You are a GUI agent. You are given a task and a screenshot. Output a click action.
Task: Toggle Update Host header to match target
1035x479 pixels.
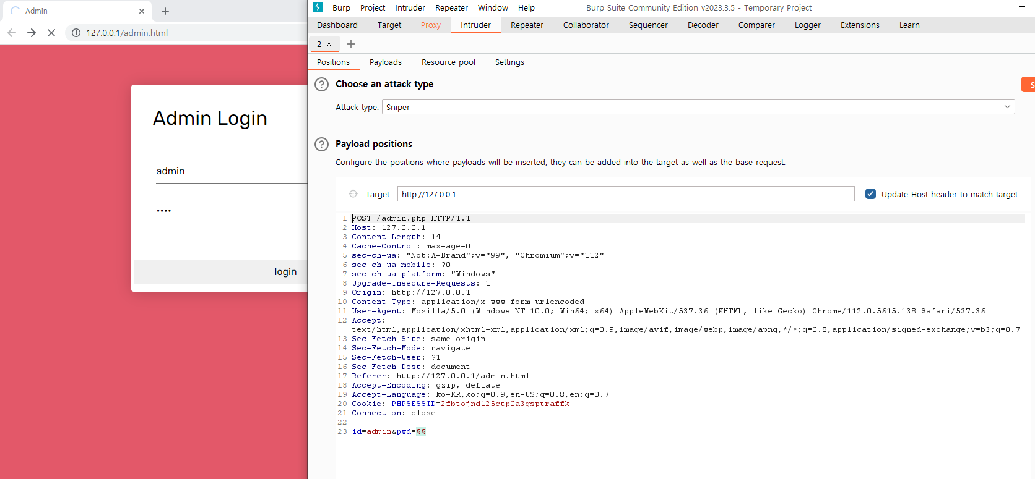pos(870,194)
